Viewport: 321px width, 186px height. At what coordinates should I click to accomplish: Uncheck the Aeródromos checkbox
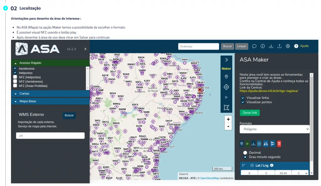tap(15, 68)
